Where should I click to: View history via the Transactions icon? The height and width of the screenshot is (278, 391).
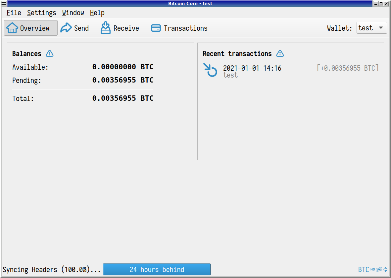coord(156,28)
